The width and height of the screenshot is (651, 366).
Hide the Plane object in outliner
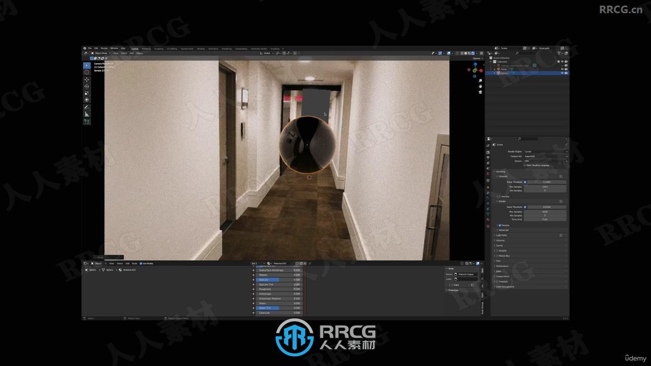coord(563,69)
